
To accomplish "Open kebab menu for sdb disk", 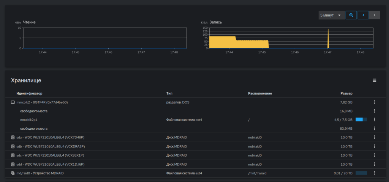I will point(374,146).
